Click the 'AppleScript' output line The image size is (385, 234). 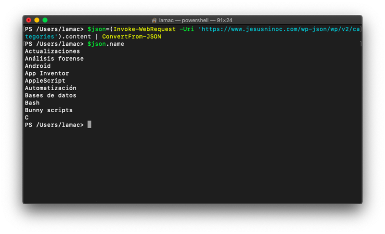click(x=45, y=81)
